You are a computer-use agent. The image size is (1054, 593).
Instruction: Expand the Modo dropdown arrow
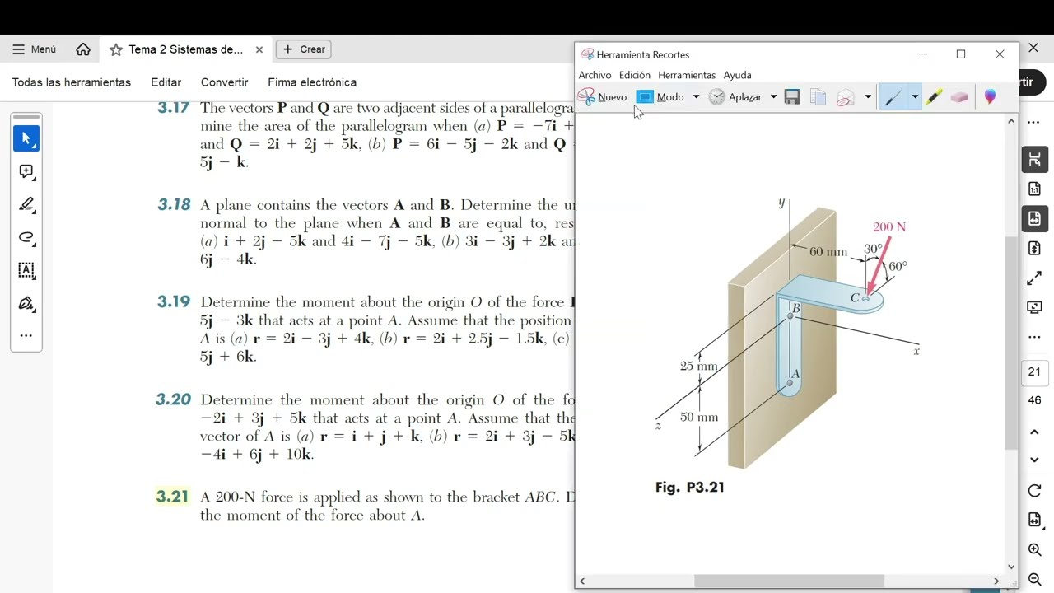point(696,97)
